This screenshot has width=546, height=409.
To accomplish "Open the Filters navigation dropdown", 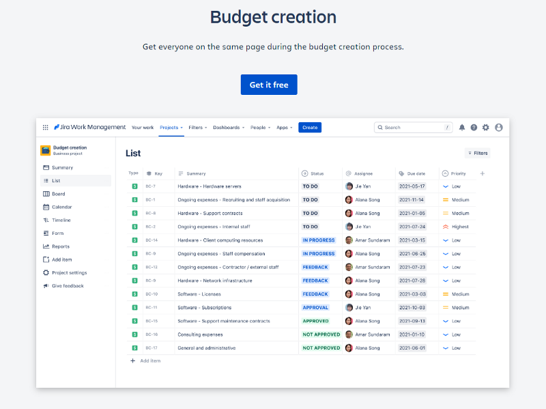I will pos(197,128).
